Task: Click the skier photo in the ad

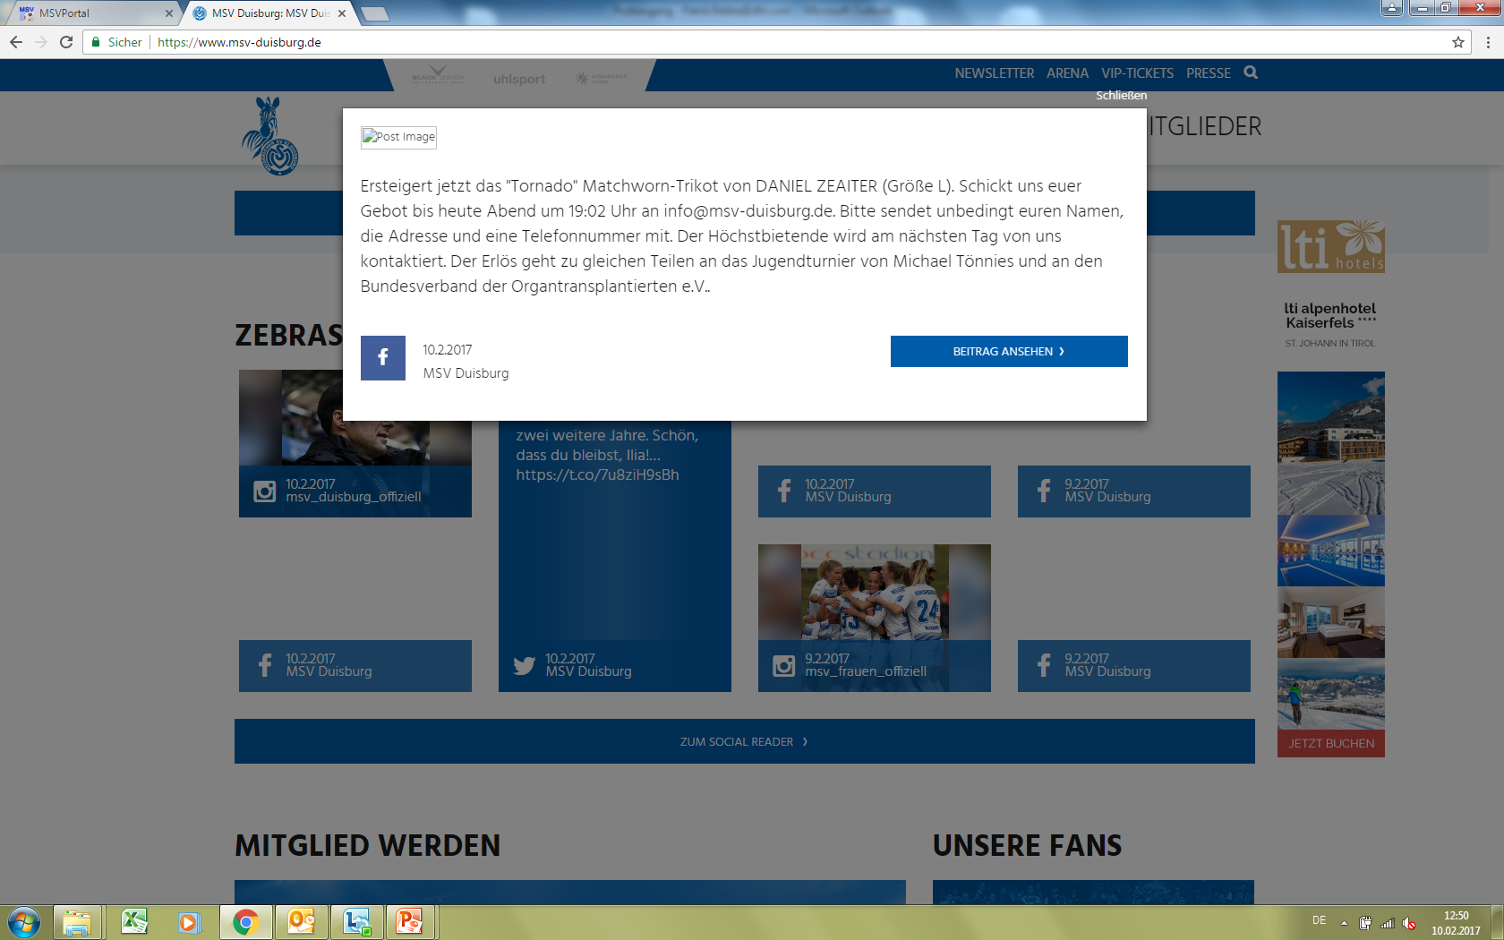Action: pyautogui.click(x=1331, y=694)
